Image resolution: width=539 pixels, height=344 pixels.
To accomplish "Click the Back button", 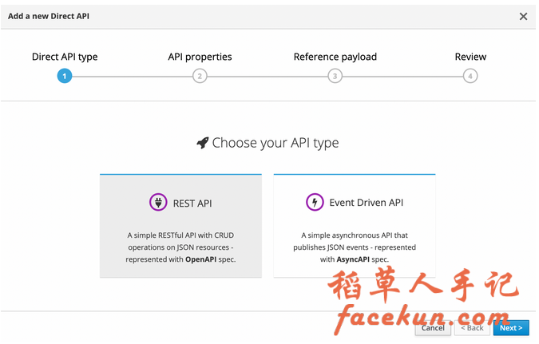I will click(x=472, y=328).
